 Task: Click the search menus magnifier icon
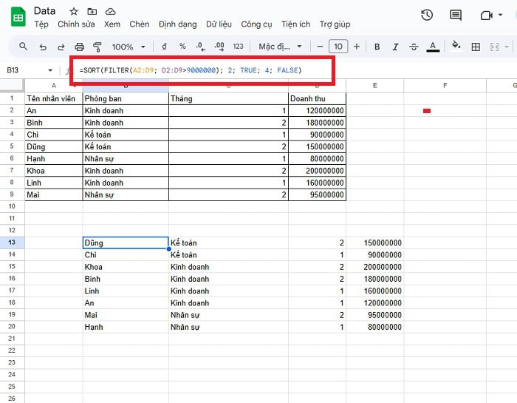tap(24, 47)
